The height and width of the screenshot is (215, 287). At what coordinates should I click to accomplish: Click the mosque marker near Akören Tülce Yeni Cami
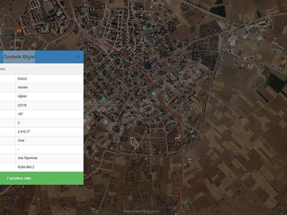point(144,28)
